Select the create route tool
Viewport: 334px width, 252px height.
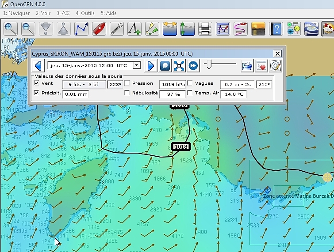(81, 29)
